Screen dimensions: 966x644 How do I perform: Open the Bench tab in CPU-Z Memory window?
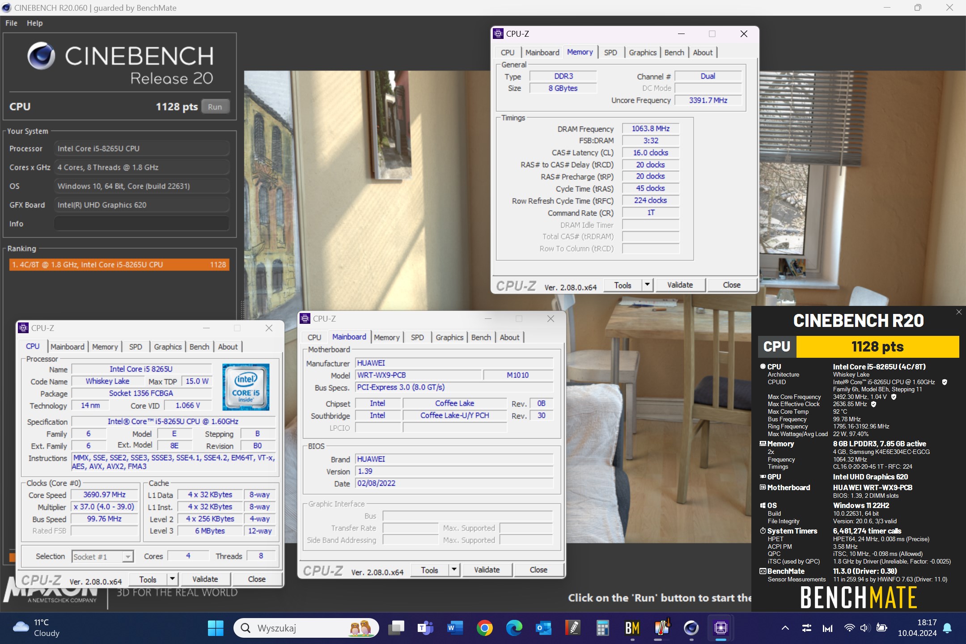point(674,52)
